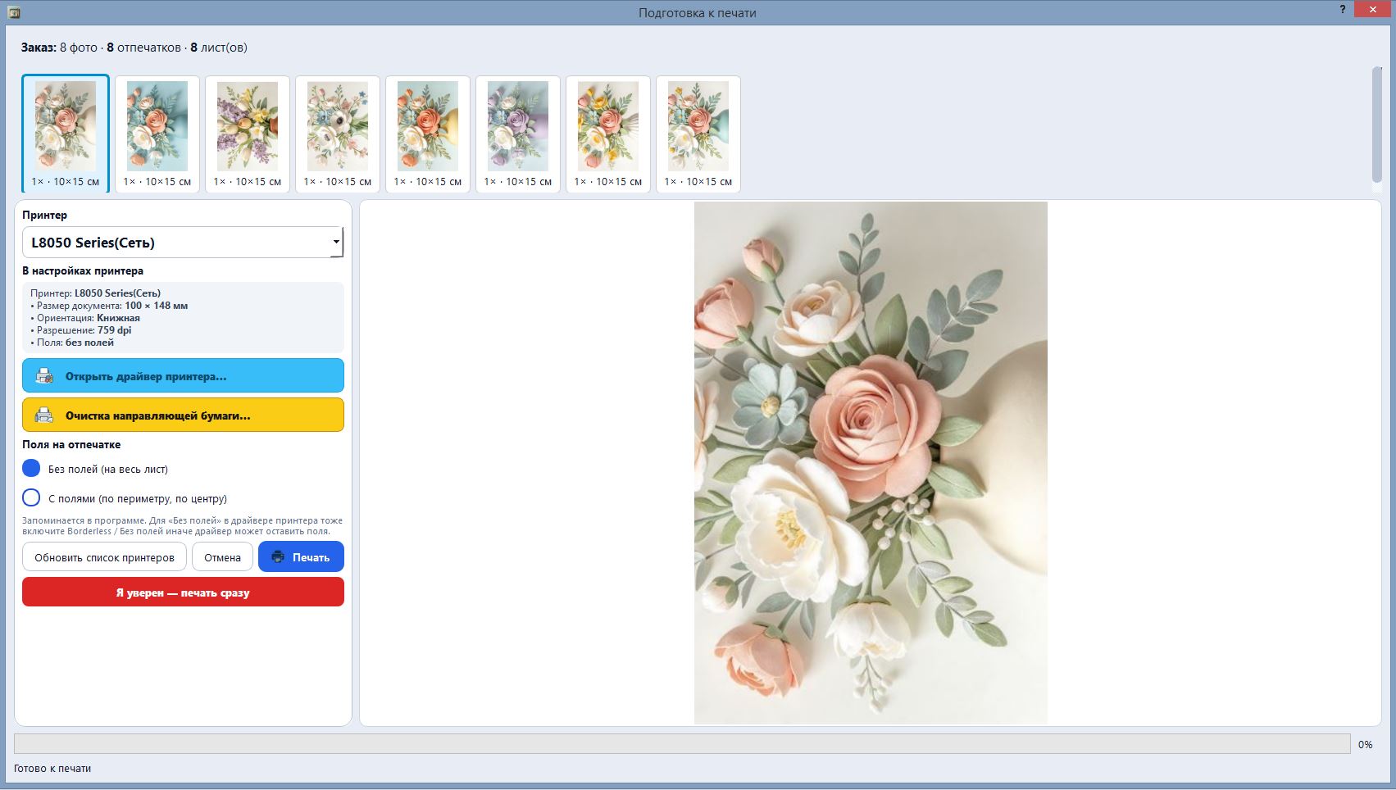Screen dimensions: 1396x790
Task: Select the fourth thumbnail with white anemone
Action: coord(338,134)
